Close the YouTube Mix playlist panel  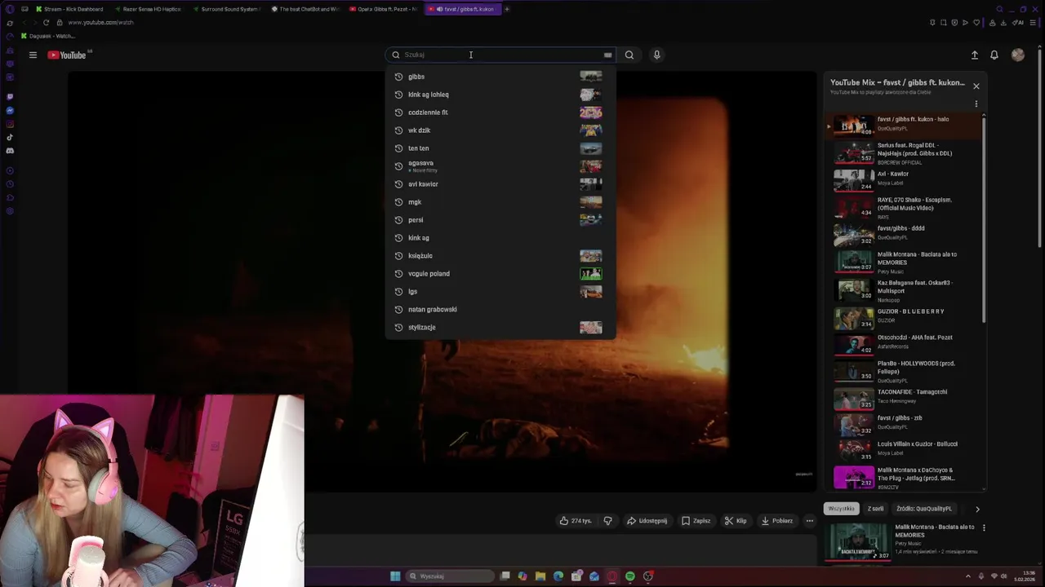coord(976,86)
